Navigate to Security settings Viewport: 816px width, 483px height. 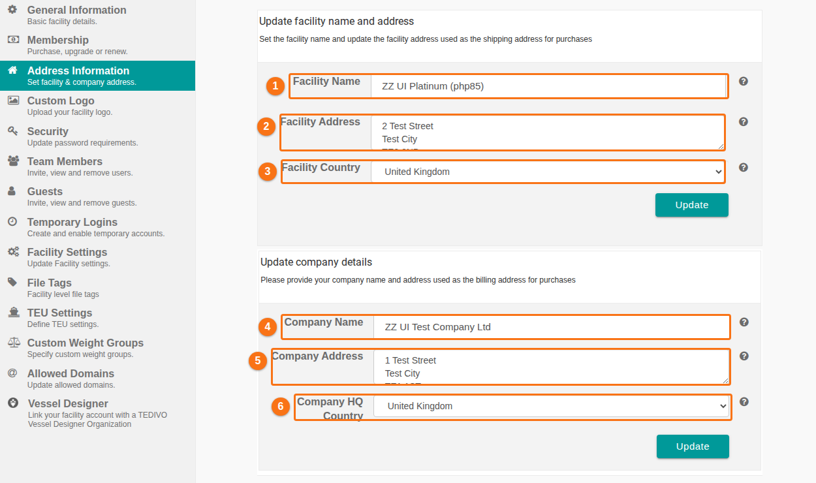coord(98,136)
